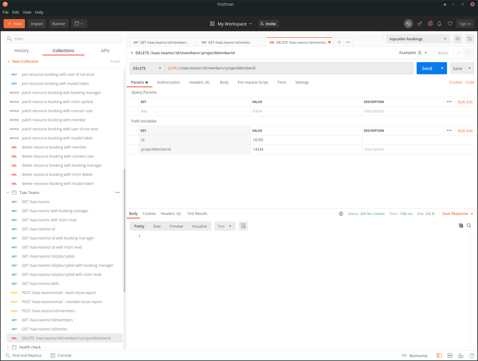Image resolution: width=478 pixels, height=361 pixels.
Task: Open Query Params column options dots
Action: (449, 102)
